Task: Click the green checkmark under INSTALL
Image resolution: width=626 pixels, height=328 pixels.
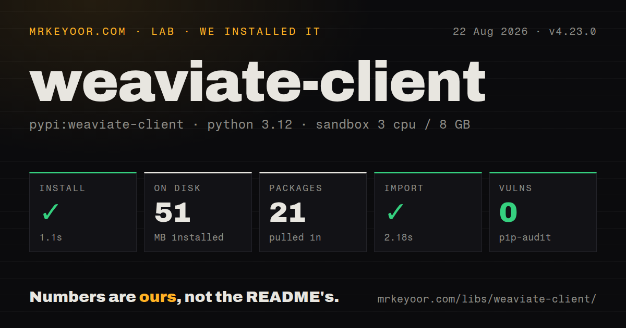Action: tap(50, 212)
